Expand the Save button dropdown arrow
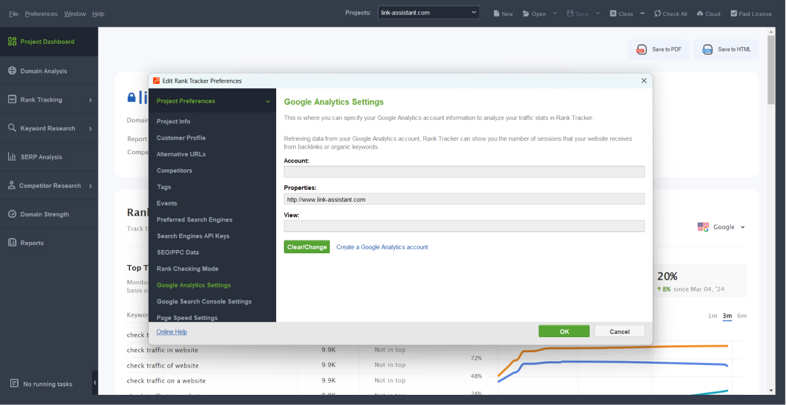Screen dimensions: 786x405 pyautogui.click(x=598, y=13)
